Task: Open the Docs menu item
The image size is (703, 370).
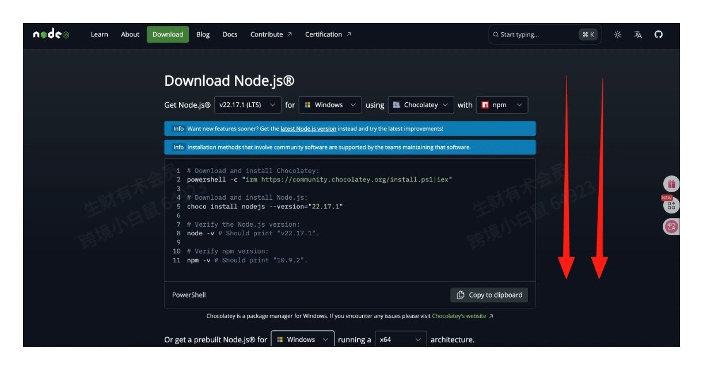Action: pyautogui.click(x=230, y=35)
